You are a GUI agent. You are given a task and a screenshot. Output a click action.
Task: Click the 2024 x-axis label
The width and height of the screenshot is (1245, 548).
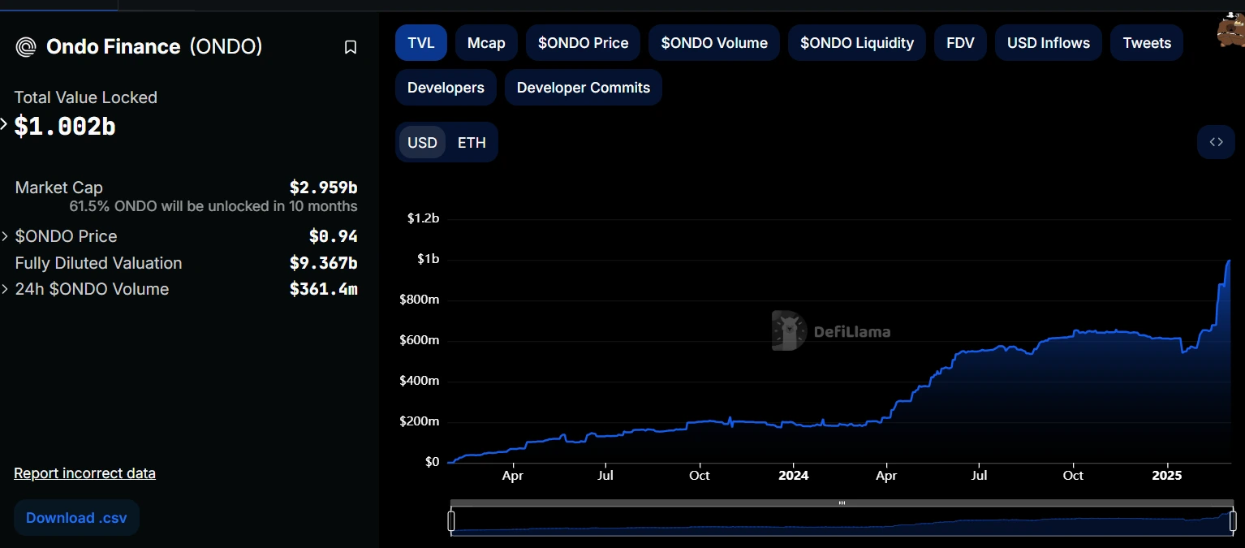(793, 476)
